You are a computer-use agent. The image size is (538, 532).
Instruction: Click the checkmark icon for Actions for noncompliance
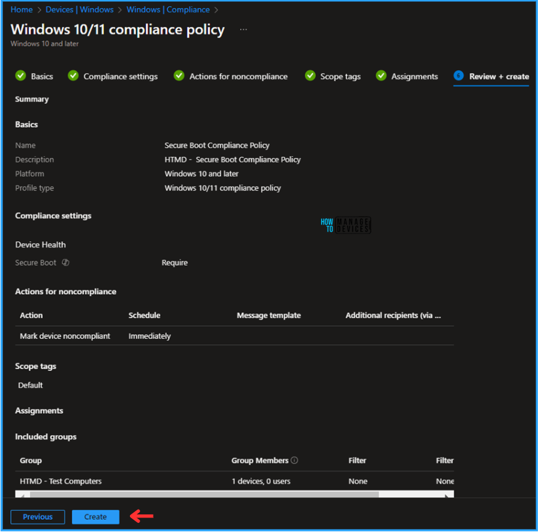[179, 76]
